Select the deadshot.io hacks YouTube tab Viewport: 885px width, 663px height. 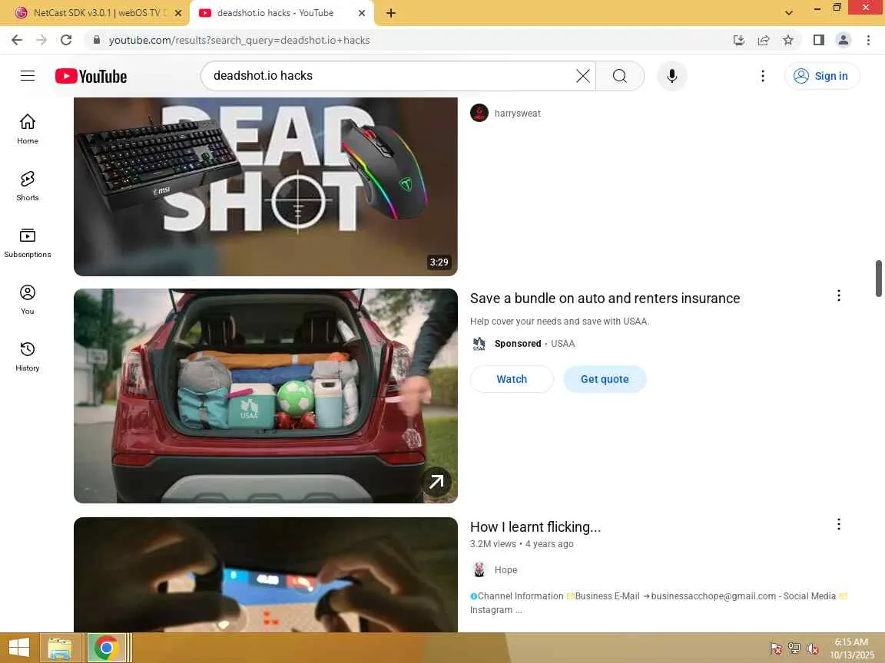[276, 12]
